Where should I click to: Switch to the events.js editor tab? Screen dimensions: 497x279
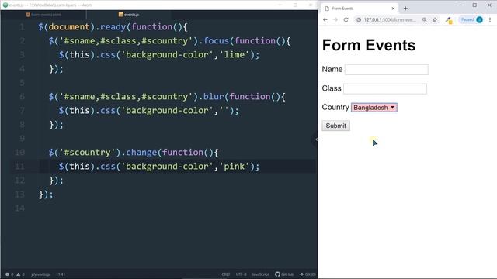coord(129,15)
